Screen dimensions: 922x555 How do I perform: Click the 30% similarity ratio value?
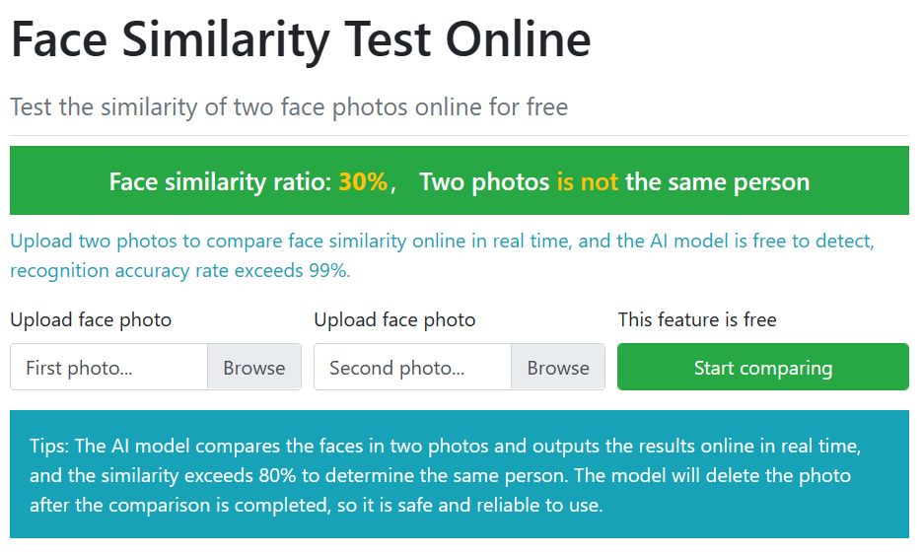363,181
